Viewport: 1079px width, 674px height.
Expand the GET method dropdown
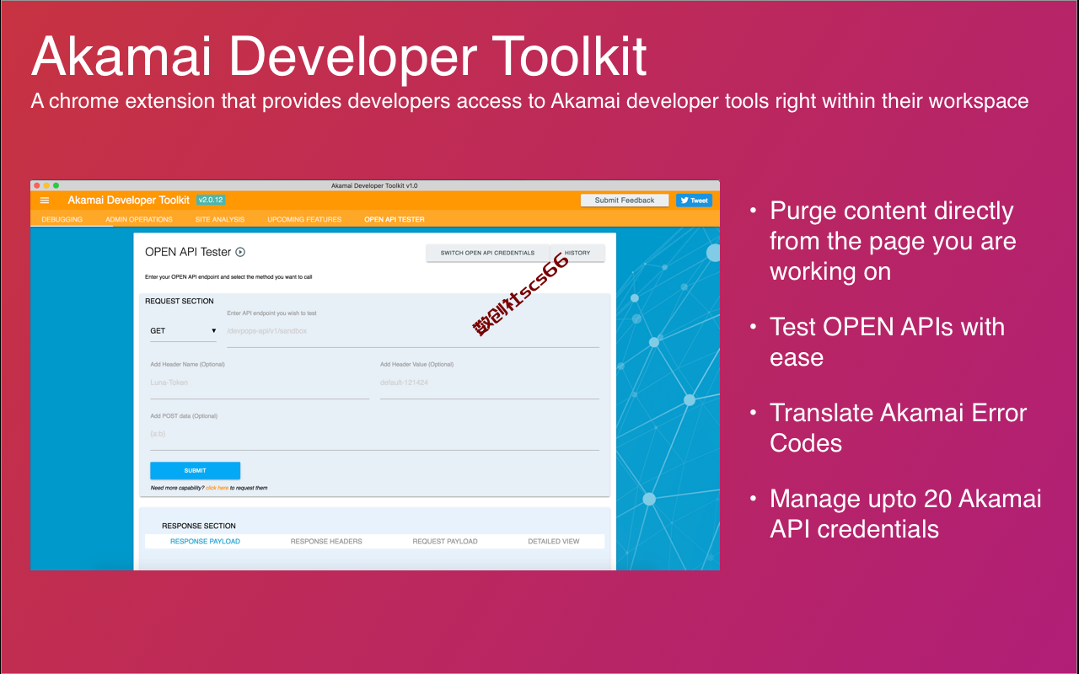(183, 331)
